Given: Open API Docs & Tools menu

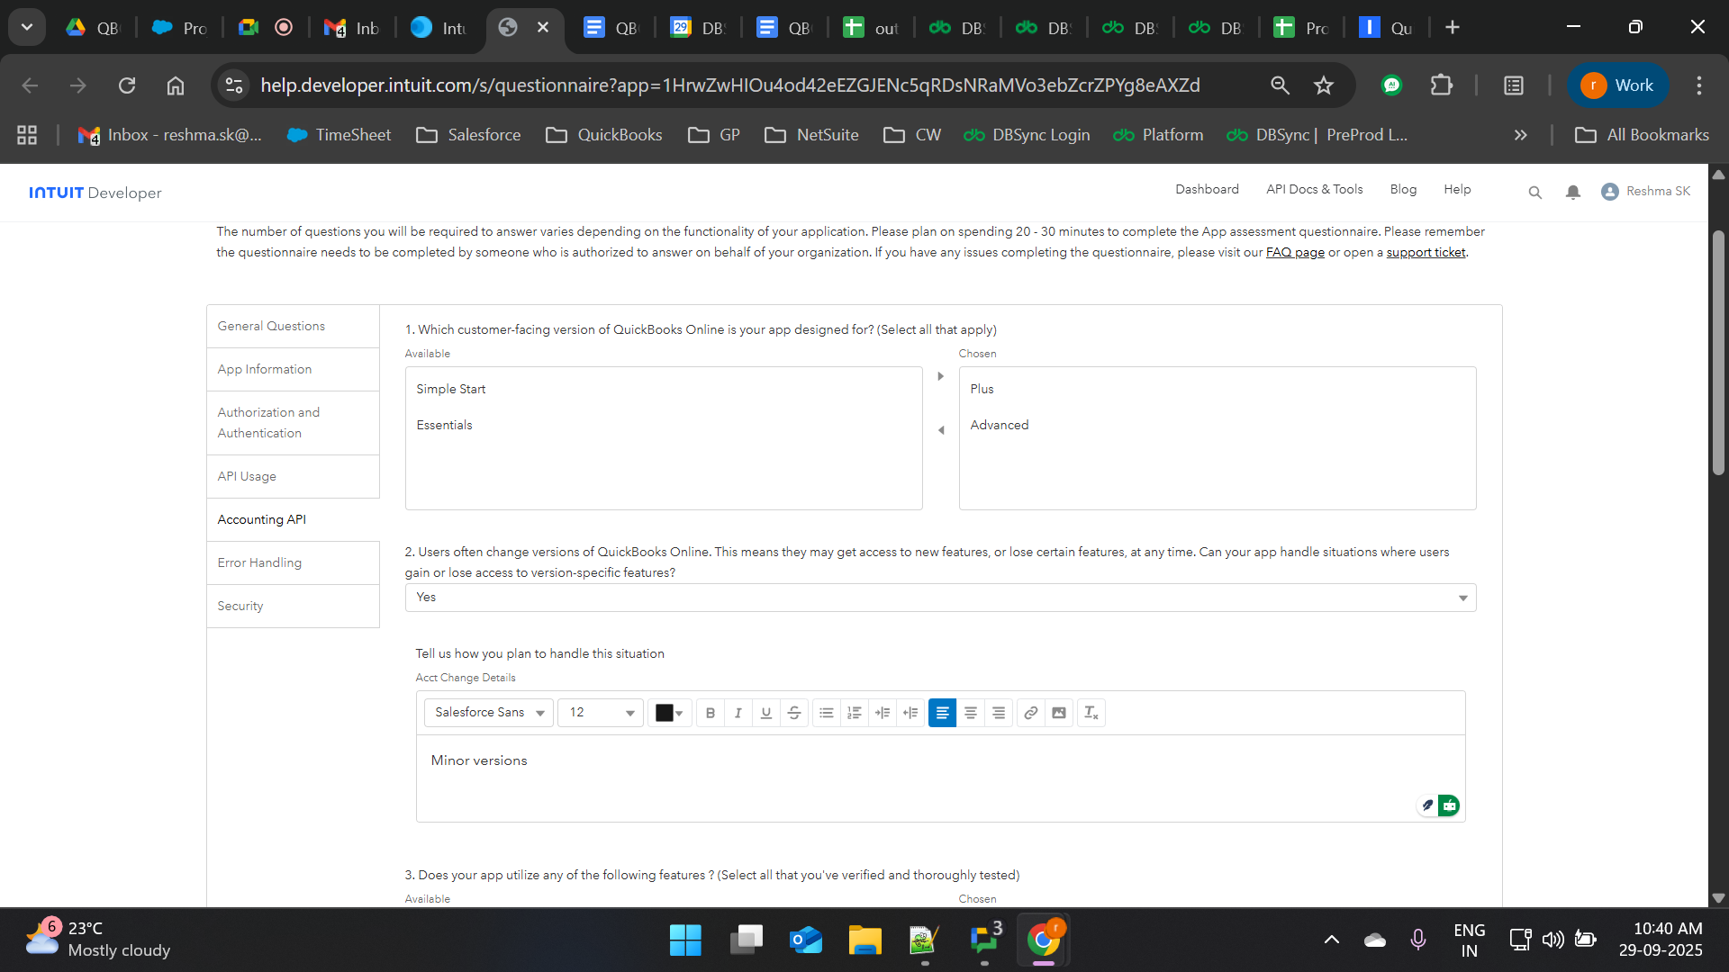Looking at the screenshot, I should 1314,189.
